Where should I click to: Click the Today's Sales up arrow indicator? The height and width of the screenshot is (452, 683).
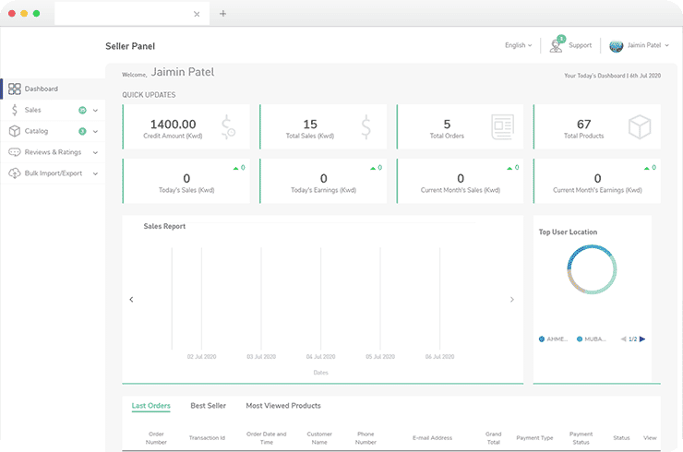click(x=235, y=168)
